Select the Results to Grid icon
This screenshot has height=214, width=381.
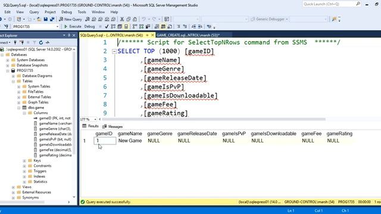click(x=163, y=26)
